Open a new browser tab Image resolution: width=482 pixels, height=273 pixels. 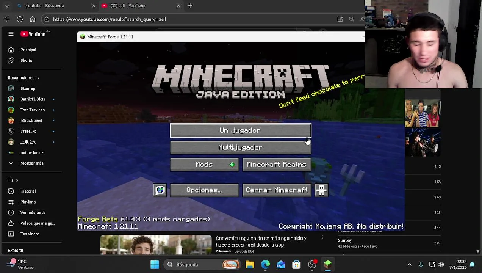pos(190,6)
